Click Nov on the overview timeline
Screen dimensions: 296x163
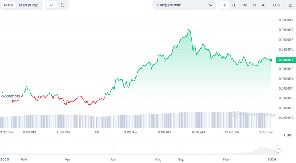tap(226, 159)
